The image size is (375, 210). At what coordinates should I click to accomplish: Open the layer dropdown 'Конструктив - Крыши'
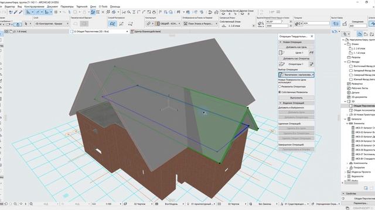[52, 23]
